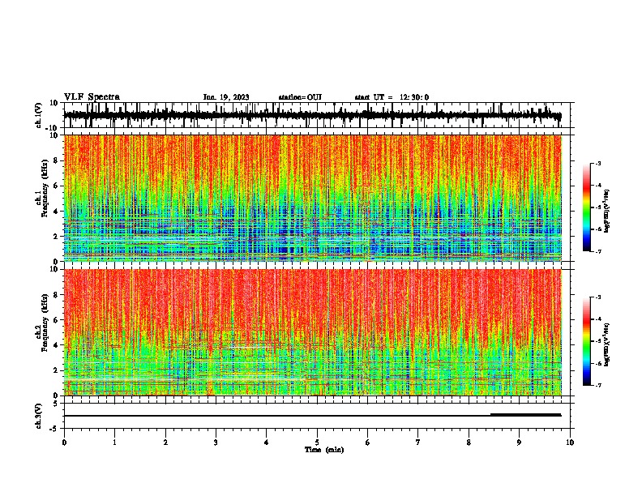The width and height of the screenshot is (642, 496).
Task: Click the "station=OUI" header label
Action: (300, 97)
